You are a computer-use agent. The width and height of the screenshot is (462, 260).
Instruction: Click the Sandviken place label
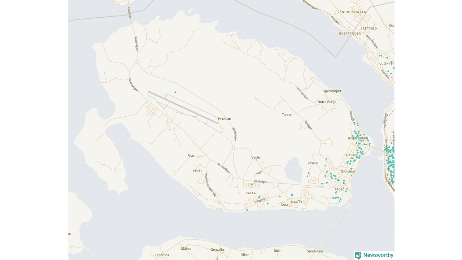(x=315, y=251)
